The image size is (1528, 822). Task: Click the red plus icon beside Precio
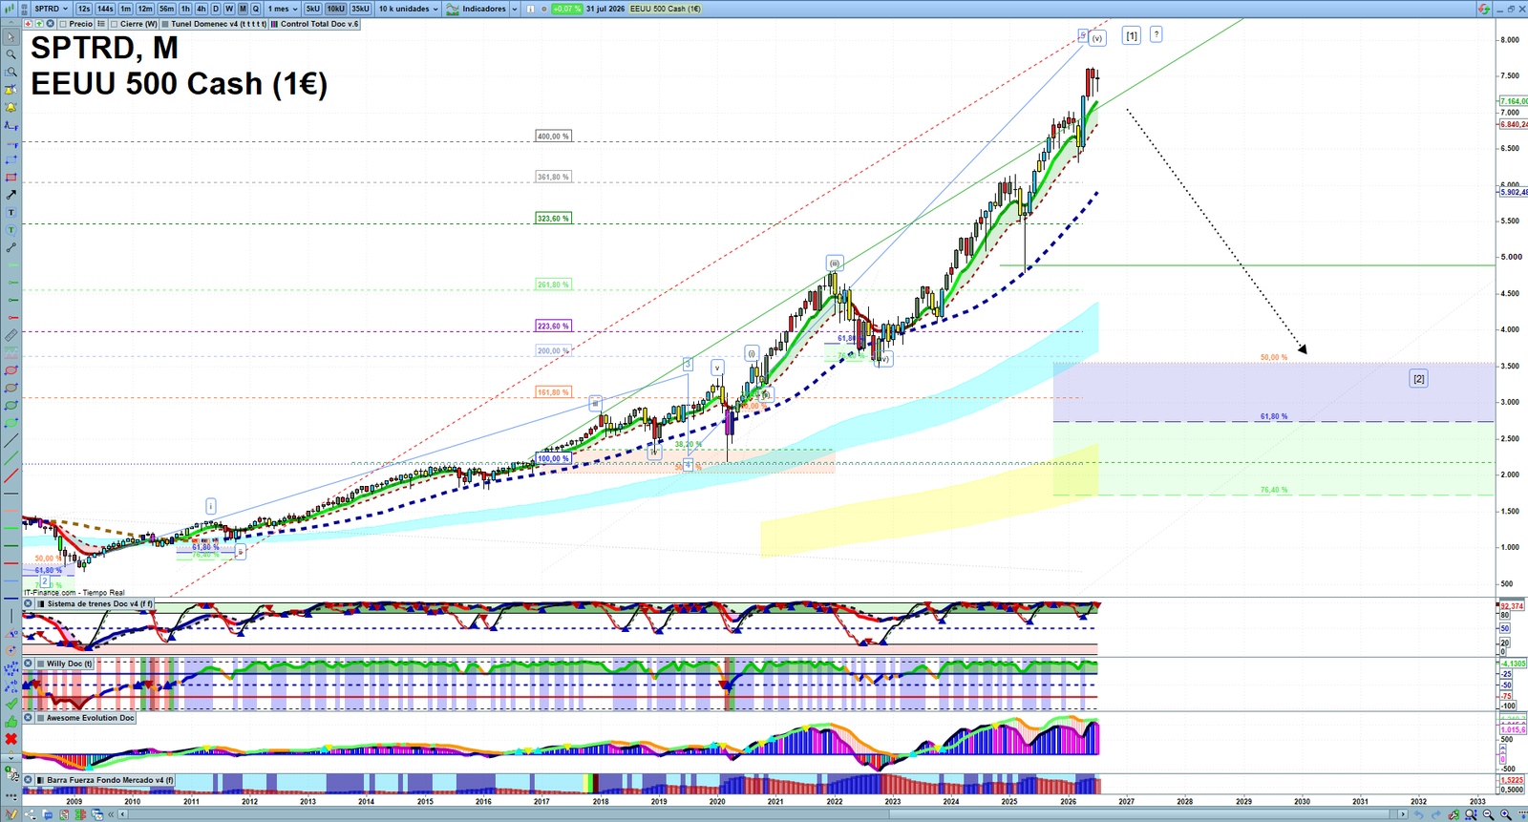[29, 23]
